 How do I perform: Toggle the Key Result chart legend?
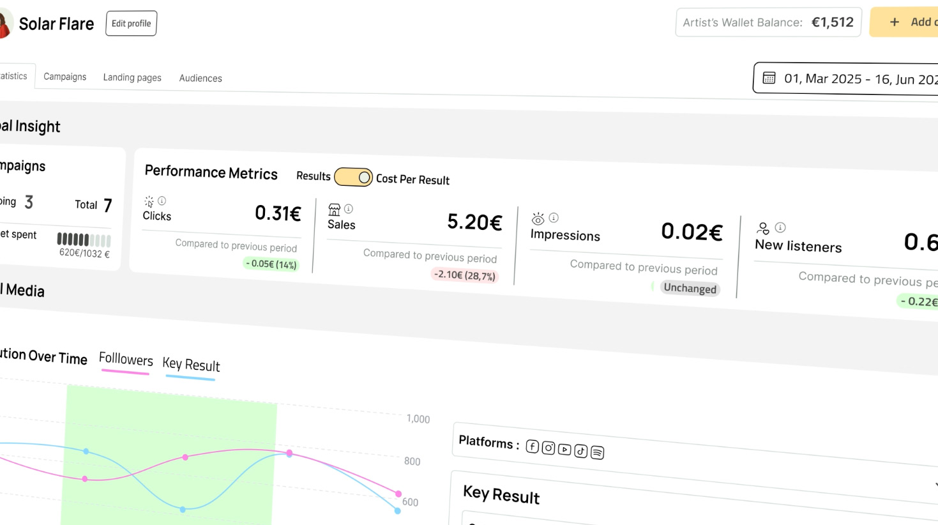191,365
